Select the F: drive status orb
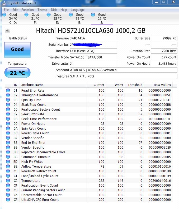This screenshot has height=209, width=179. (26, 15)
